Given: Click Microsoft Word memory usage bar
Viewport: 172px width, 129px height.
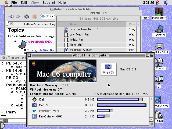Looking at the screenshot, I should pyautogui.click(x=105, y=111).
